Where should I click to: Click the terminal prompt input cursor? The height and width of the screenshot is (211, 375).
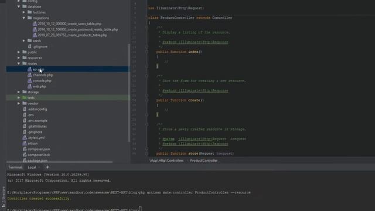coord(141,209)
